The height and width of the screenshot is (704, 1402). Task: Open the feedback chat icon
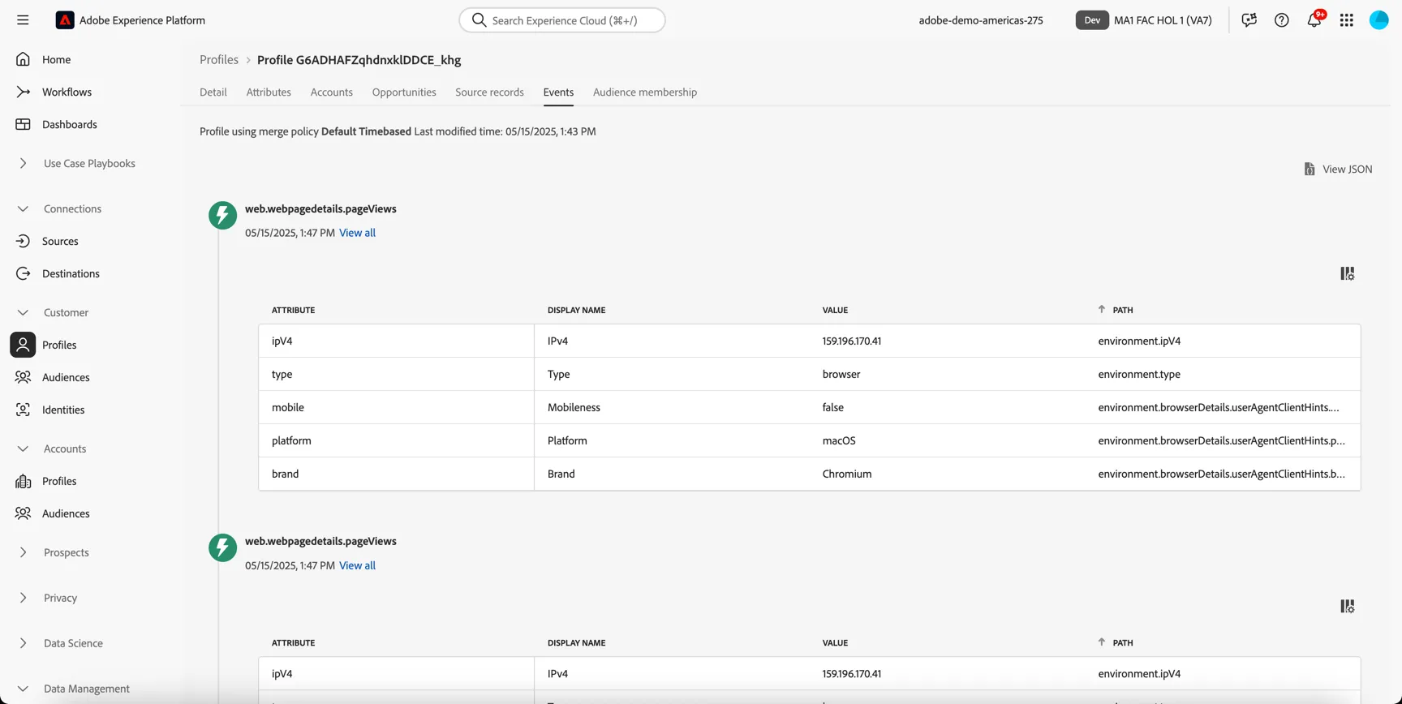coord(1249,20)
